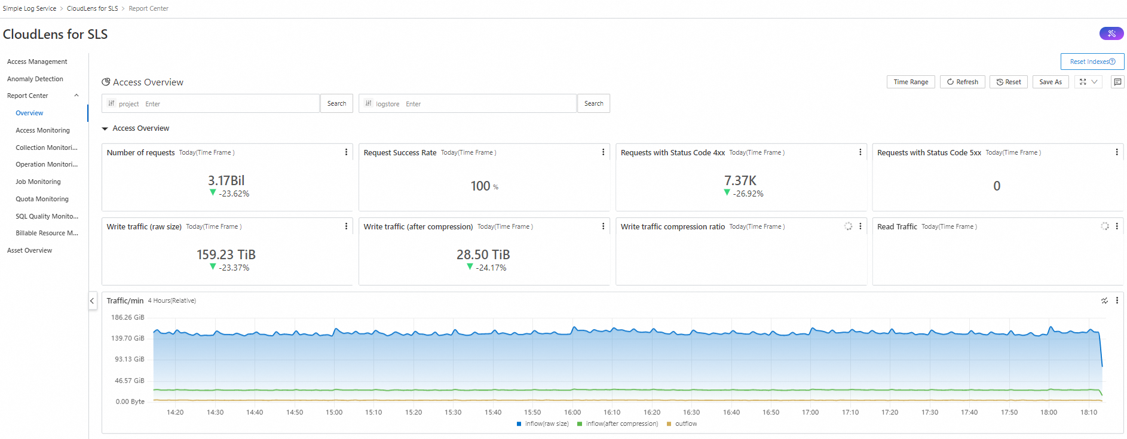1127x439 pixels.
Task: Select Billable Resource Monitoring in sidebar
Action: click(47, 233)
